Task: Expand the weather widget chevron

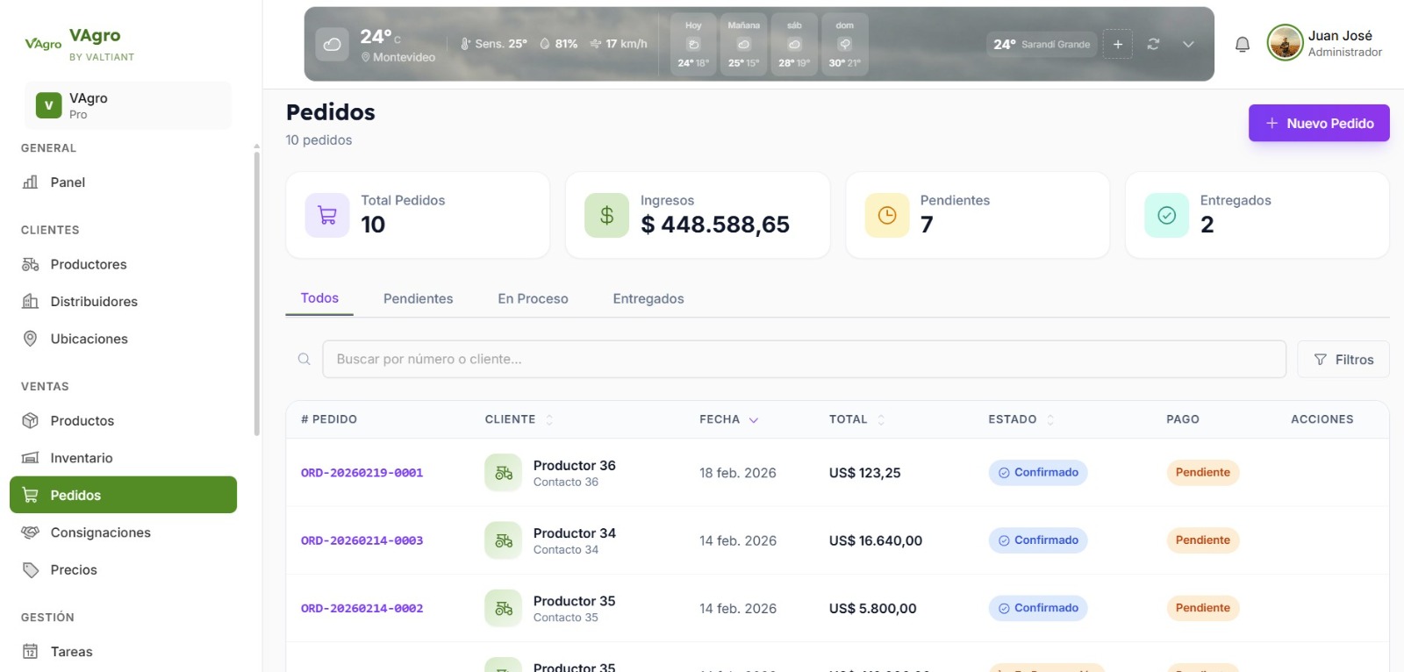Action: click(x=1188, y=44)
